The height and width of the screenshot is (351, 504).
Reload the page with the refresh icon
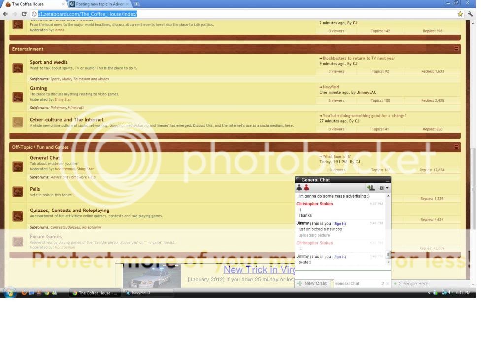[24, 14]
